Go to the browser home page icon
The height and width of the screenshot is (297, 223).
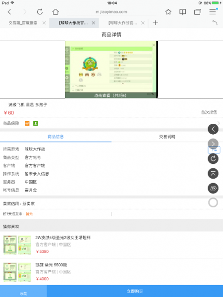[56, 12]
